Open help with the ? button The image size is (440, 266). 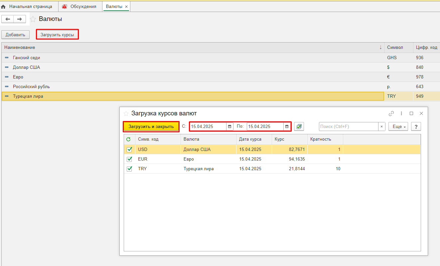coord(416,127)
